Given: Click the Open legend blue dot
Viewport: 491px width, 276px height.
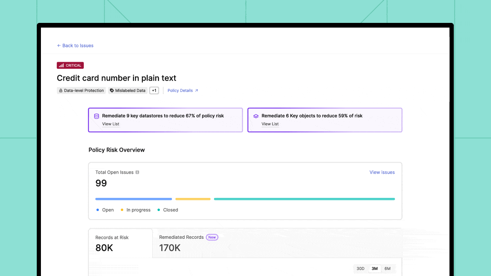Looking at the screenshot, I should point(98,210).
